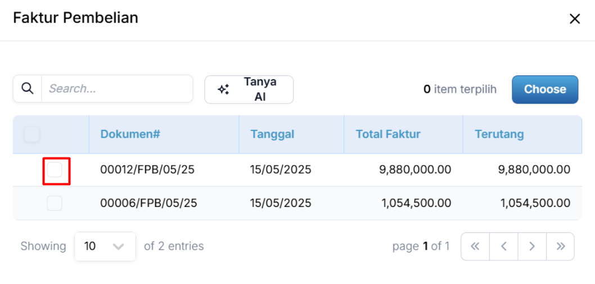Click Terutang 9,880,000.00 cell
Screen dimensions: 595x284
[534, 170]
